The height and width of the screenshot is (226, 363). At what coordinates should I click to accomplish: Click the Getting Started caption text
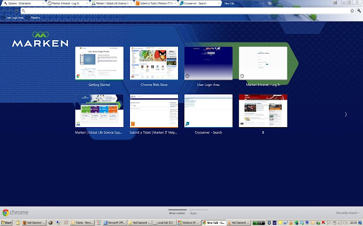coord(99,85)
